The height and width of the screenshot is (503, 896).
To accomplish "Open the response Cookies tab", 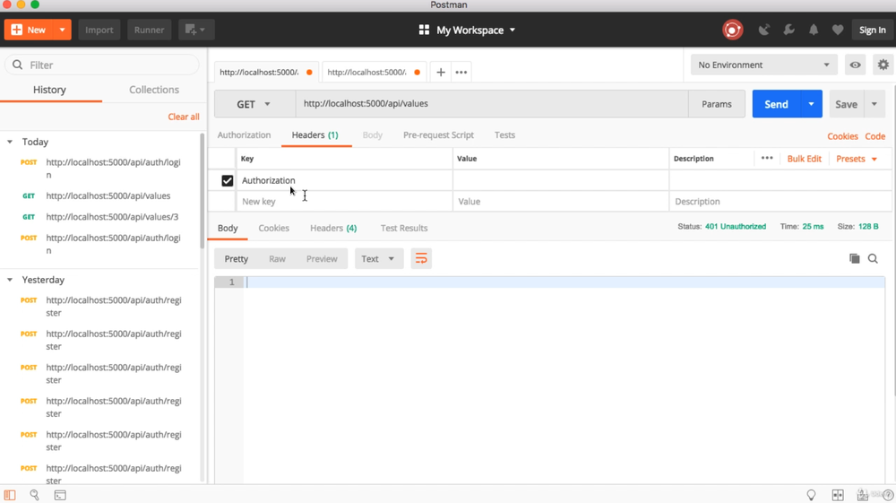I will 273,228.
